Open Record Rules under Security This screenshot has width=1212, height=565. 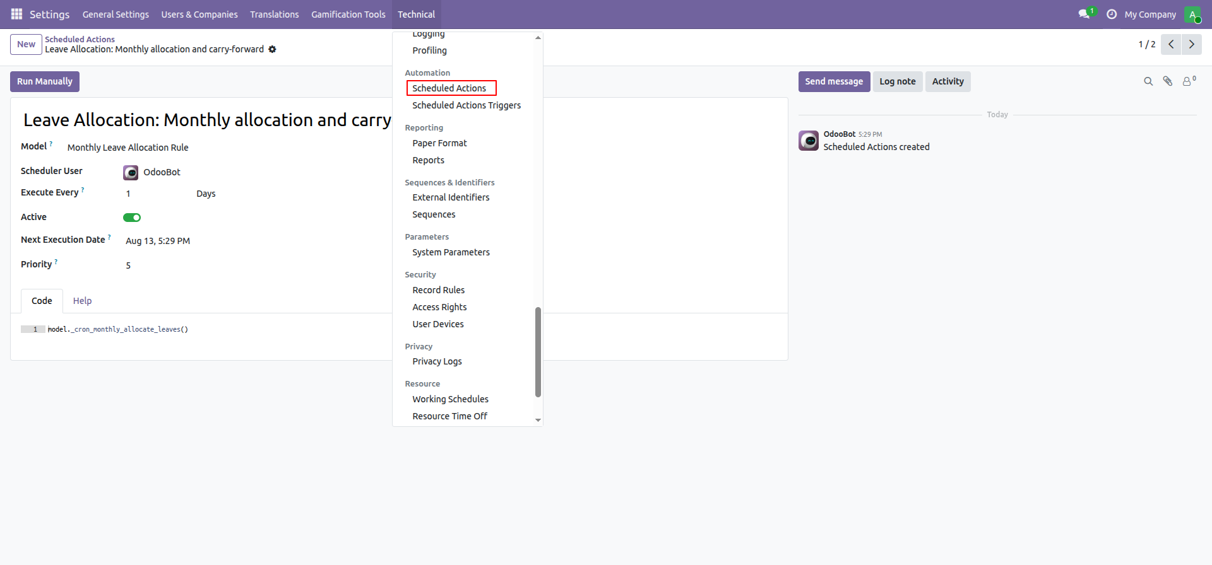click(x=439, y=290)
